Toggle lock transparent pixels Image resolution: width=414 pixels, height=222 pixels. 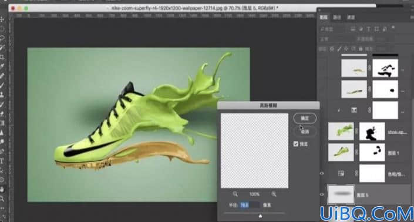click(332, 49)
